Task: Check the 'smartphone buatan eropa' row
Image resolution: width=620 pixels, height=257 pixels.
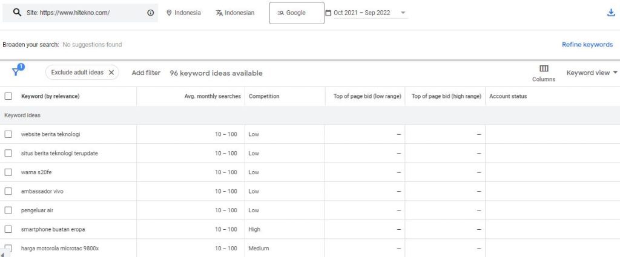Action: [x=8, y=229]
